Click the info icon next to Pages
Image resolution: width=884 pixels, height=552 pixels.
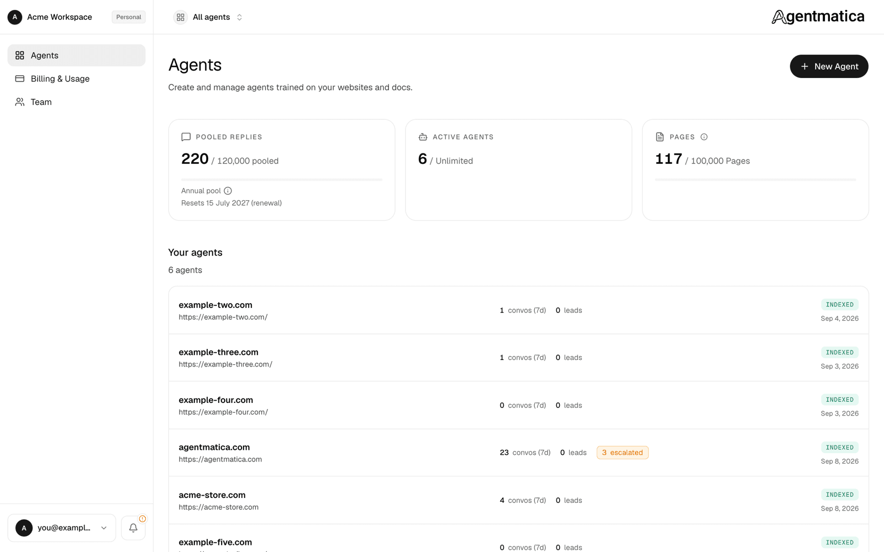point(704,137)
